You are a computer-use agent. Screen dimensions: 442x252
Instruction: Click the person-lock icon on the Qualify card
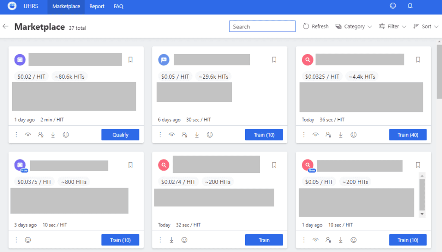pyautogui.click(x=41, y=134)
